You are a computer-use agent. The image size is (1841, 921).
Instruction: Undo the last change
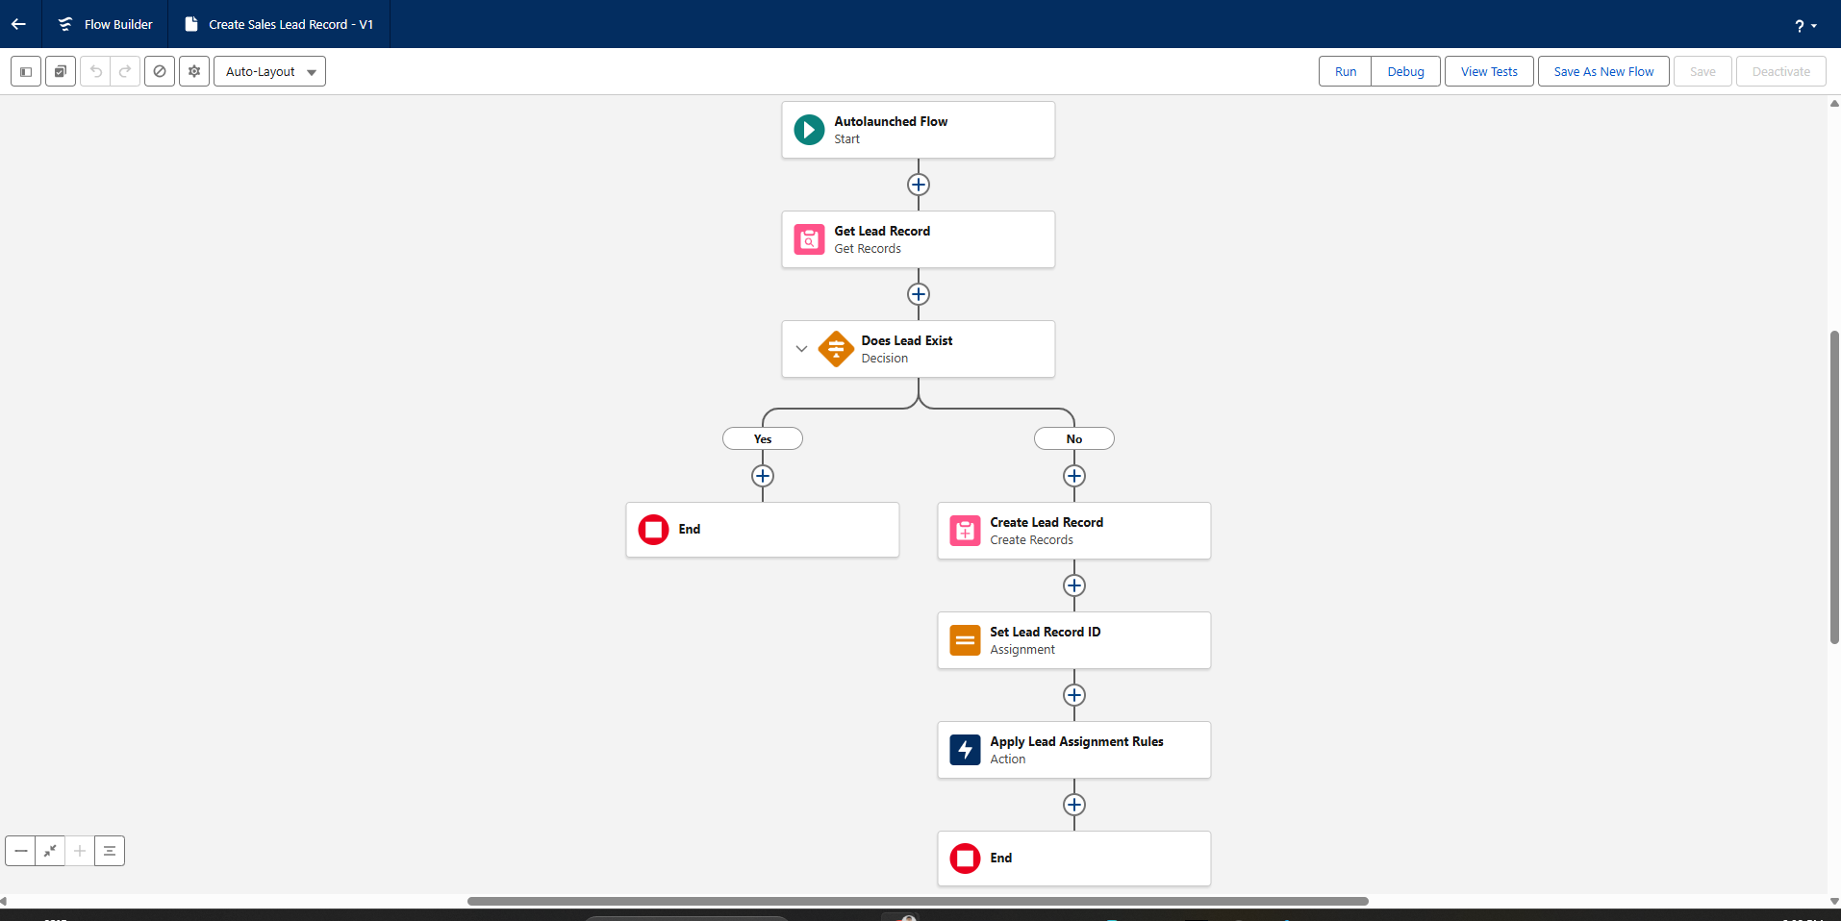(95, 71)
